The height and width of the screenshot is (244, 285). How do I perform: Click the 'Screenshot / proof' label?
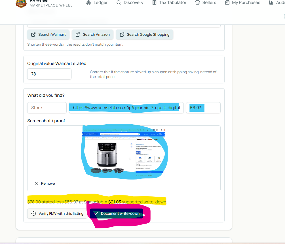click(x=46, y=121)
